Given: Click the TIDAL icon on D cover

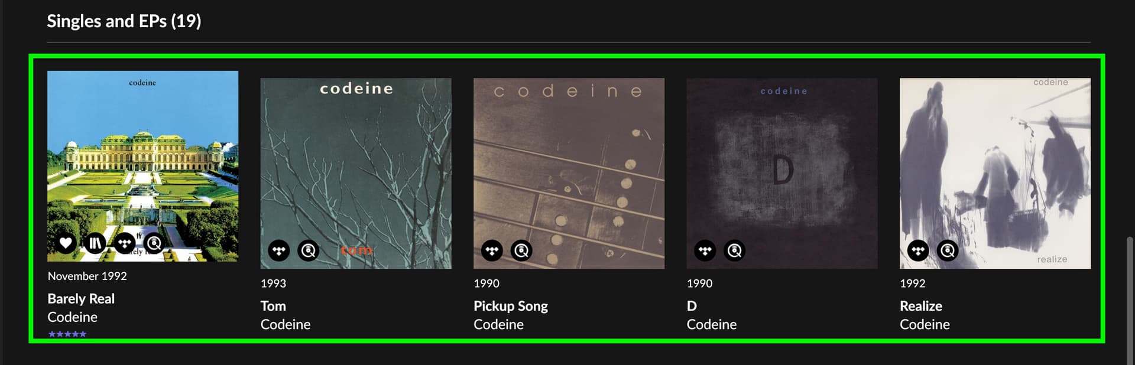Looking at the screenshot, I should coord(705,250).
